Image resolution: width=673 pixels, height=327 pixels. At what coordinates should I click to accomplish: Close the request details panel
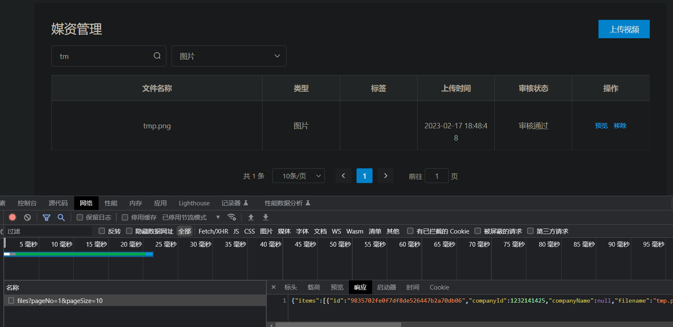point(273,287)
